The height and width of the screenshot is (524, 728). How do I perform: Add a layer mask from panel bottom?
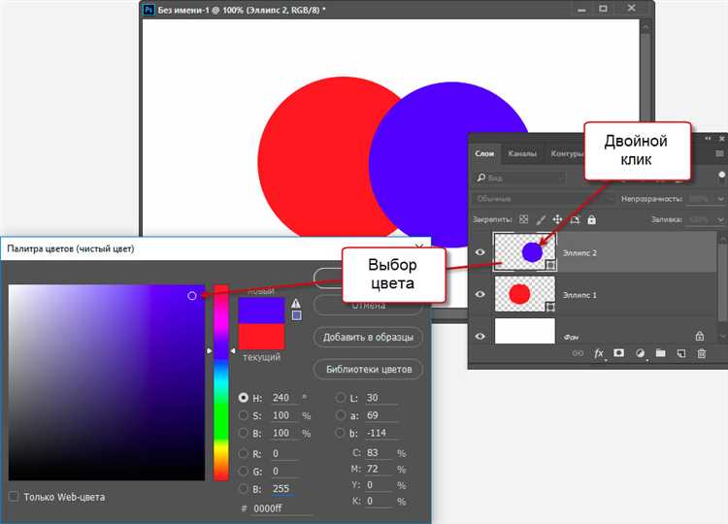click(619, 353)
